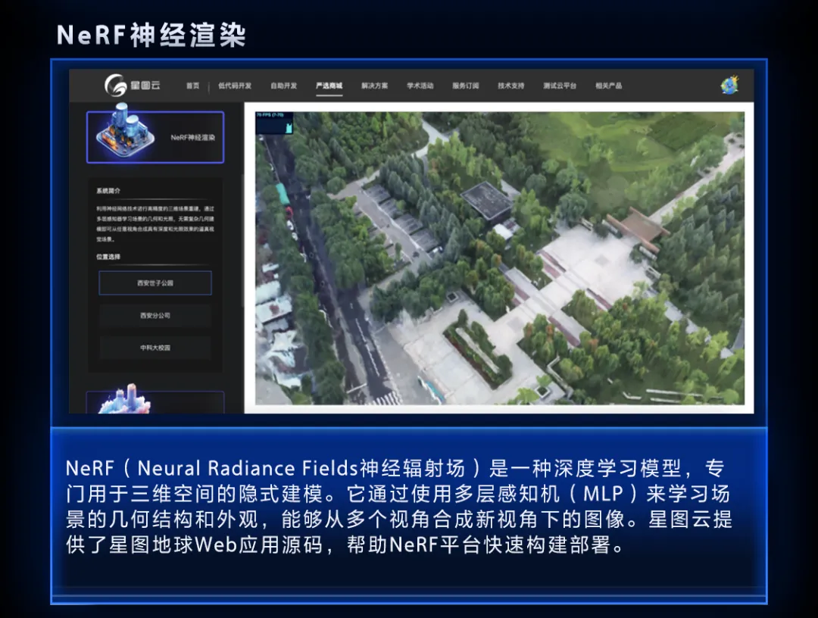The height and width of the screenshot is (618, 818).
Task: Open the 学术活动 nav item
Action: [420, 86]
